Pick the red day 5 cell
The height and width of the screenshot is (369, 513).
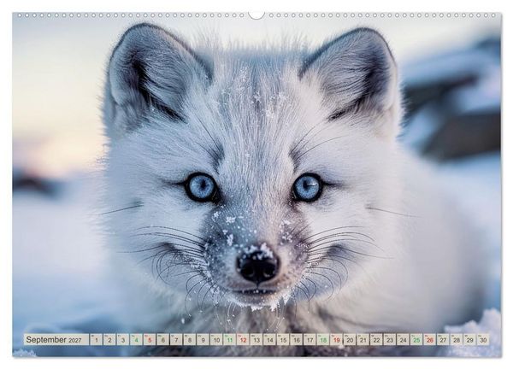point(150,340)
